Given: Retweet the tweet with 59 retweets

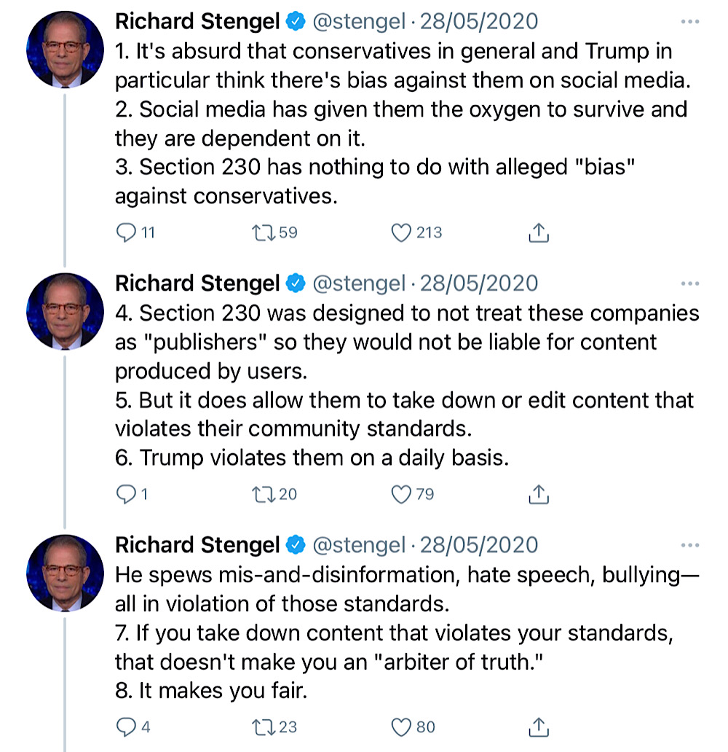Looking at the screenshot, I should [x=264, y=233].
